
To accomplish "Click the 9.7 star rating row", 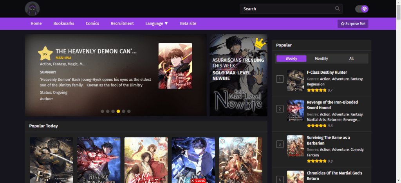I will [320, 90].
